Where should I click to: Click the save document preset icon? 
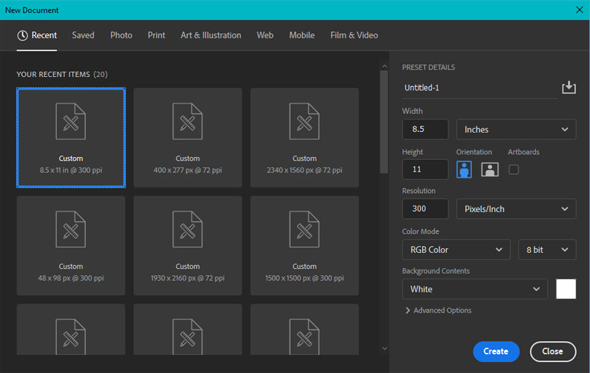[568, 88]
